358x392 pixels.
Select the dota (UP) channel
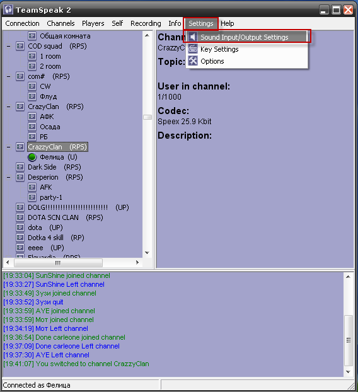(x=45, y=228)
